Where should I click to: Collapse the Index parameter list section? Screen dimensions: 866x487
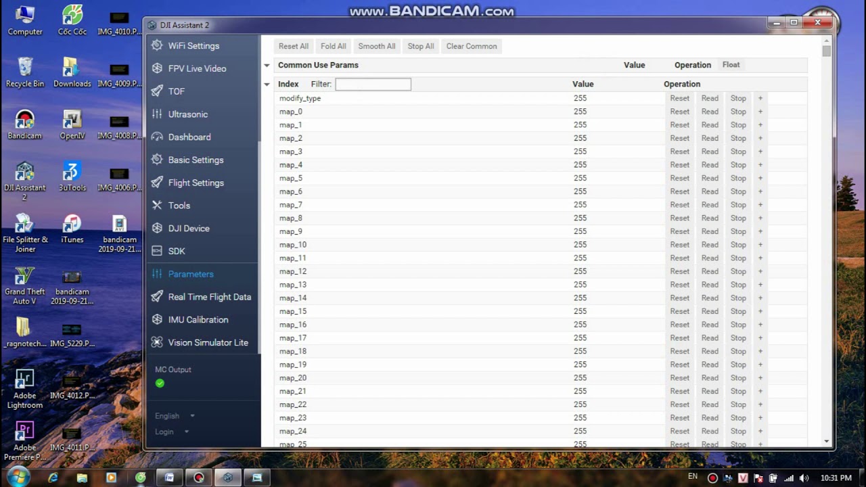[267, 85]
